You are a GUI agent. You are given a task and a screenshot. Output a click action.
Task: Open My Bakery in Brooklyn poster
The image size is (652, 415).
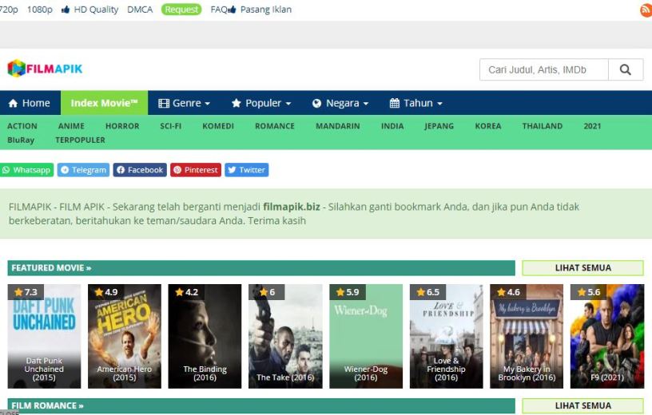tap(527, 336)
